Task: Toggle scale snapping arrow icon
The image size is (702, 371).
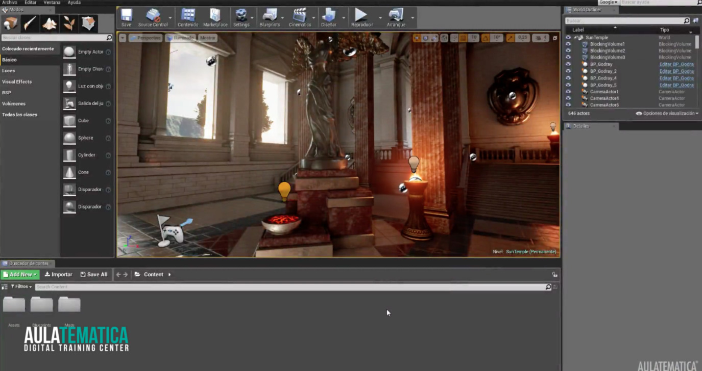Action: (511, 38)
